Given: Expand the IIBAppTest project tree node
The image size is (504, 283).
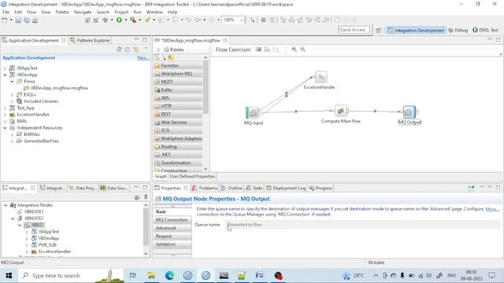Looking at the screenshot, I should click(5, 68).
